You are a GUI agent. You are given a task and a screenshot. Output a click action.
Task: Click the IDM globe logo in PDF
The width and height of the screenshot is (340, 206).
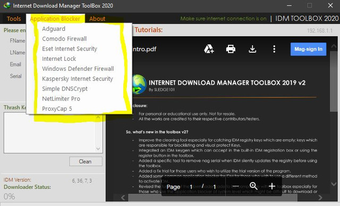click(x=139, y=84)
